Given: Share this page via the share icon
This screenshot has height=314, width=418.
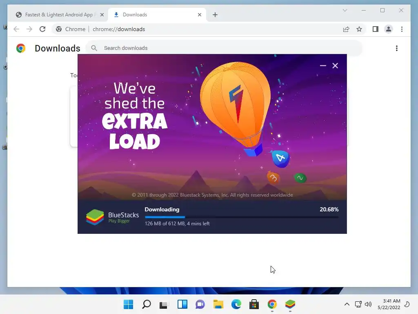Looking at the screenshot, I should [x=346, y=29].
